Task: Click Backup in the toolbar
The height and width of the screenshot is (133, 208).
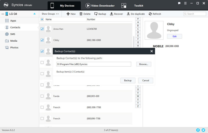Action: [100, 14]
